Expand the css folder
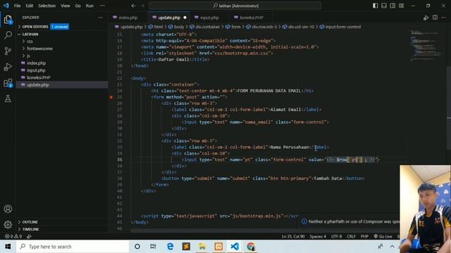Image resolution: width=451 pixels, height=253 pixels. [62, 41]
